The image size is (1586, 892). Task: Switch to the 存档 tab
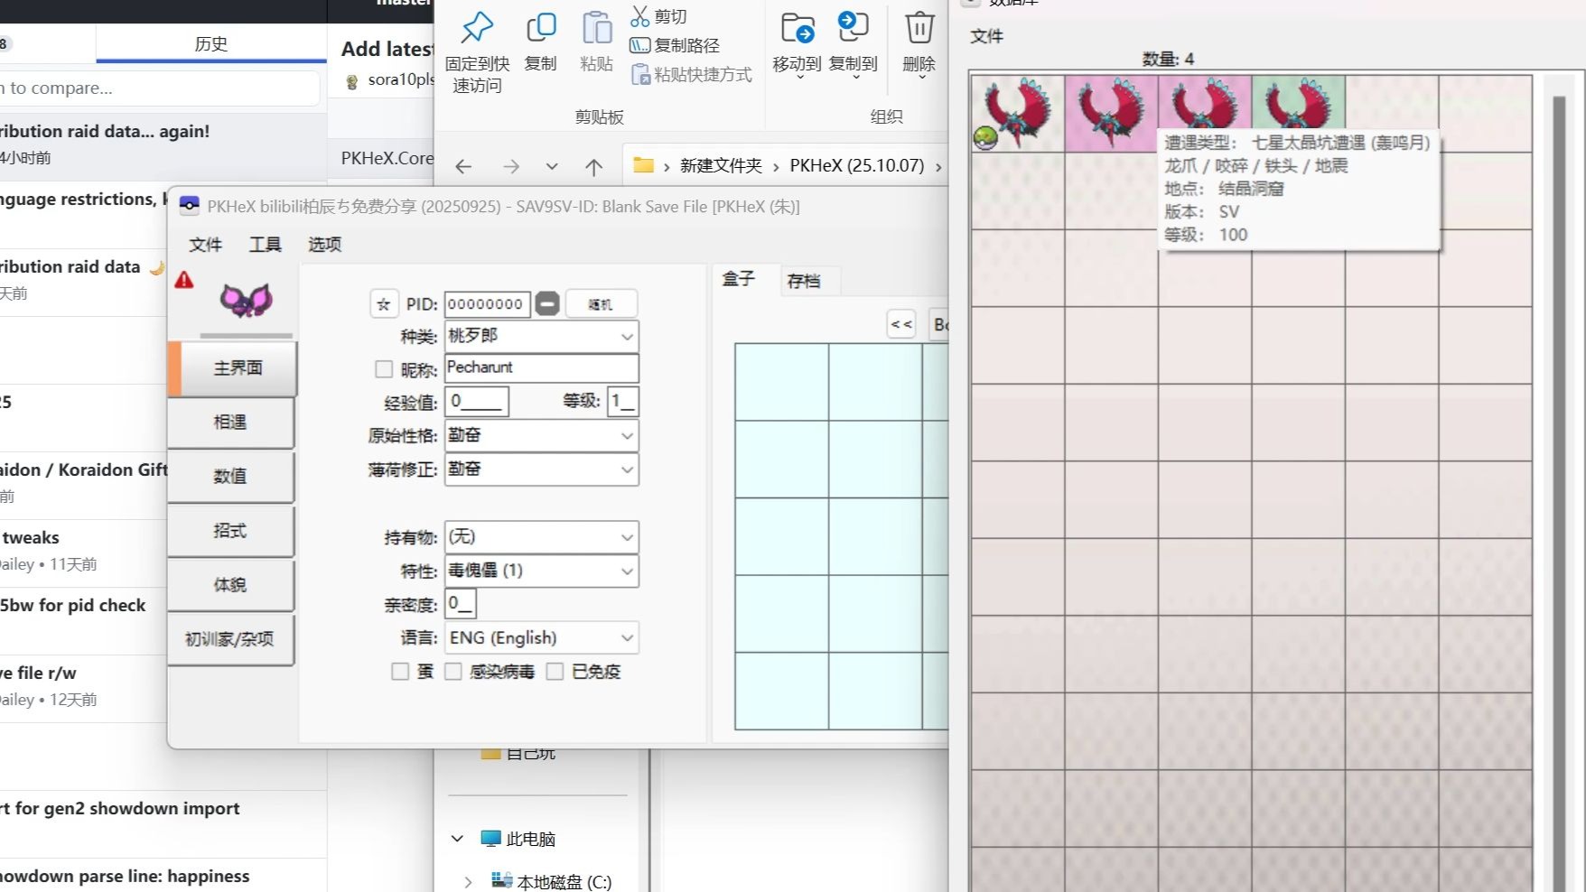click(x=808, y=281)
